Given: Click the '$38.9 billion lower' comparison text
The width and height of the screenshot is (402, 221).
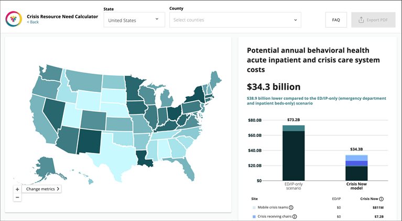Looking at the screenshot, I should click(317, 101).
